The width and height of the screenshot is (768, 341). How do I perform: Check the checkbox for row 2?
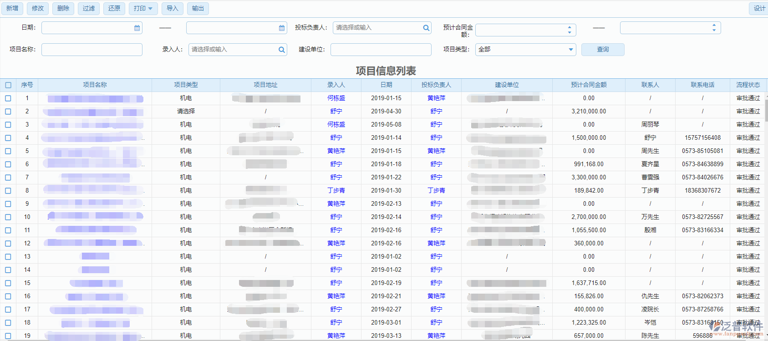[x=8, y=112]
